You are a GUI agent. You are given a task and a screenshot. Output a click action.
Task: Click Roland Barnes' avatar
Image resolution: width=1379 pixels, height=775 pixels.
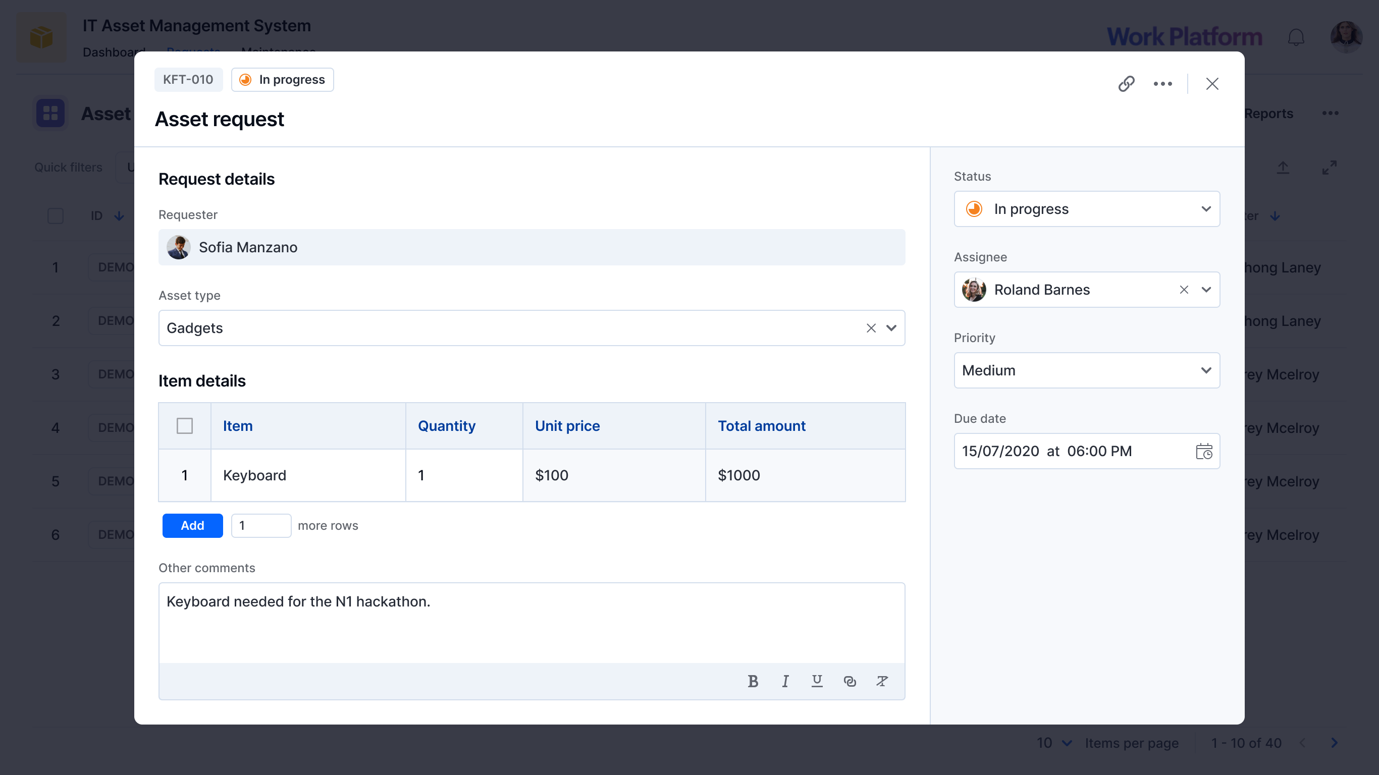click(974, 290)
